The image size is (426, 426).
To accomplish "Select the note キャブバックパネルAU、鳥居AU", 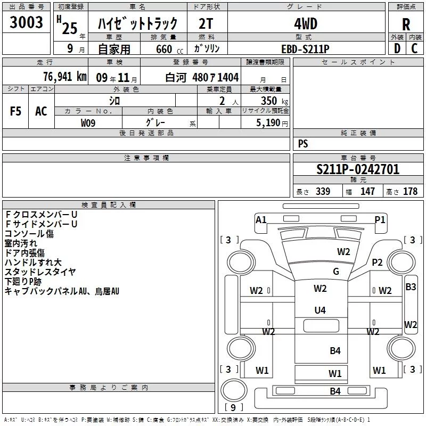I will tap(62, 291).
